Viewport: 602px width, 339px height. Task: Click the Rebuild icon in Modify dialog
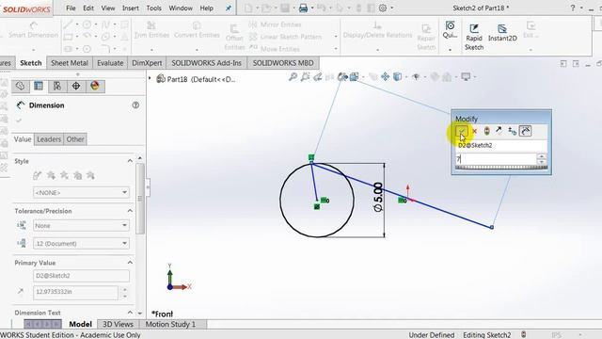tap(487, 131)
